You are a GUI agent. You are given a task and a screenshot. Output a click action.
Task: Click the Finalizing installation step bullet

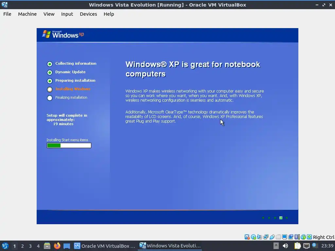tap(50, 98)
